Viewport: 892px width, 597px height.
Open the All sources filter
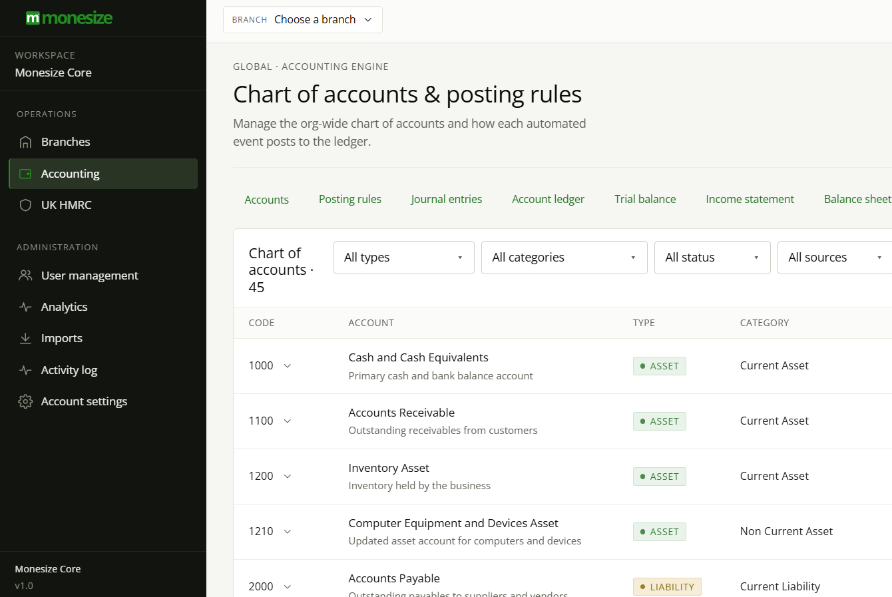pos(835,258)
